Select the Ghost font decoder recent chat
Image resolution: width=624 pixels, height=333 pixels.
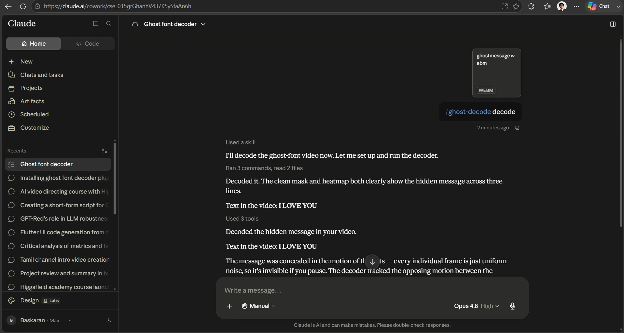pyautogui.click(x=58, y=164)
